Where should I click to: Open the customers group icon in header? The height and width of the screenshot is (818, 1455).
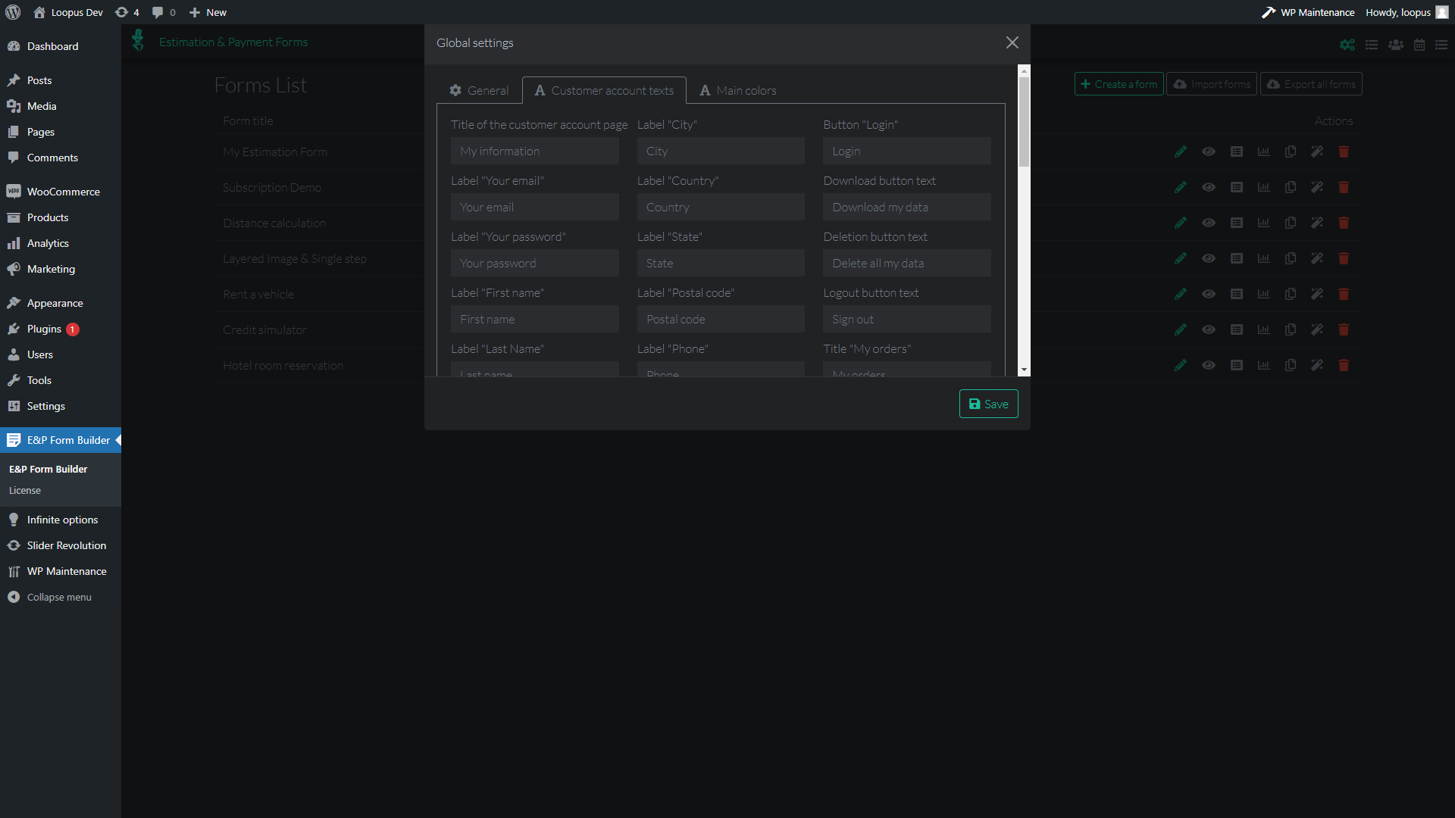[x=1395, y=45]
